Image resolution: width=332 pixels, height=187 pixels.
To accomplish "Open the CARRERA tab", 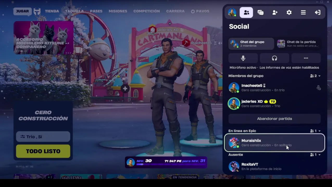I will pos(175,11).
